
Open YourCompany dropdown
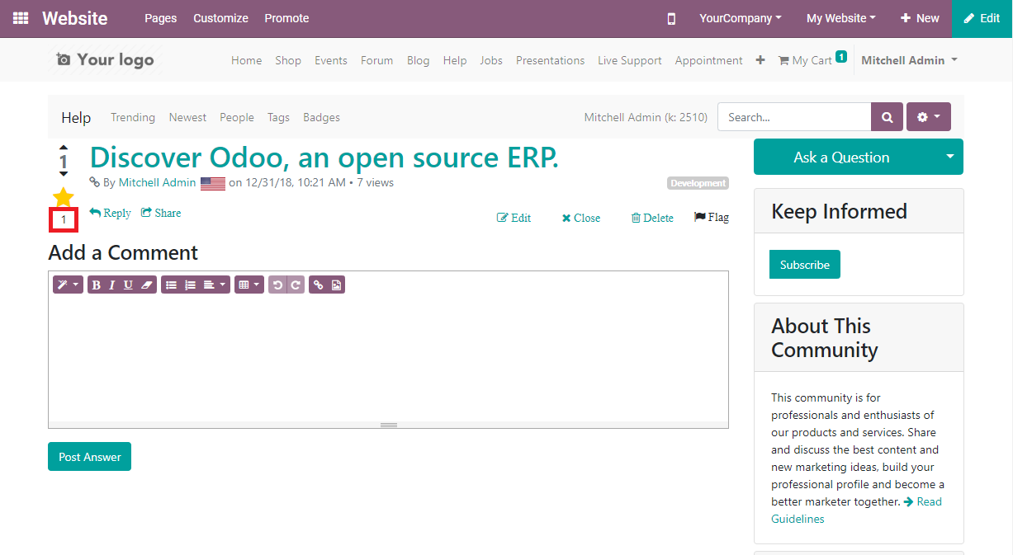click(740, 18)
